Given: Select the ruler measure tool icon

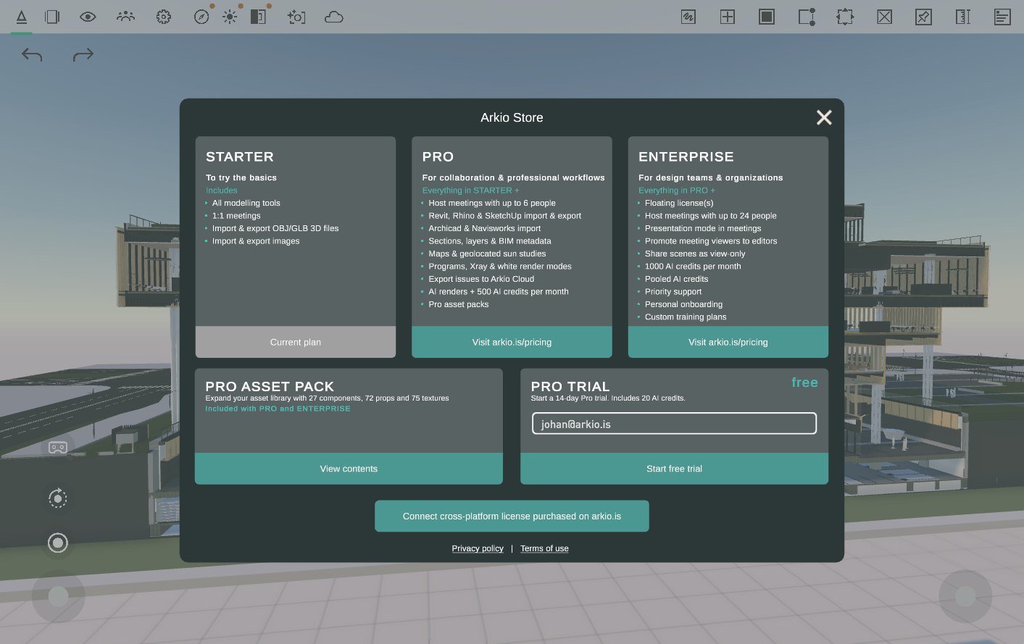Looking at the screenshot, I should coord(963,17).
